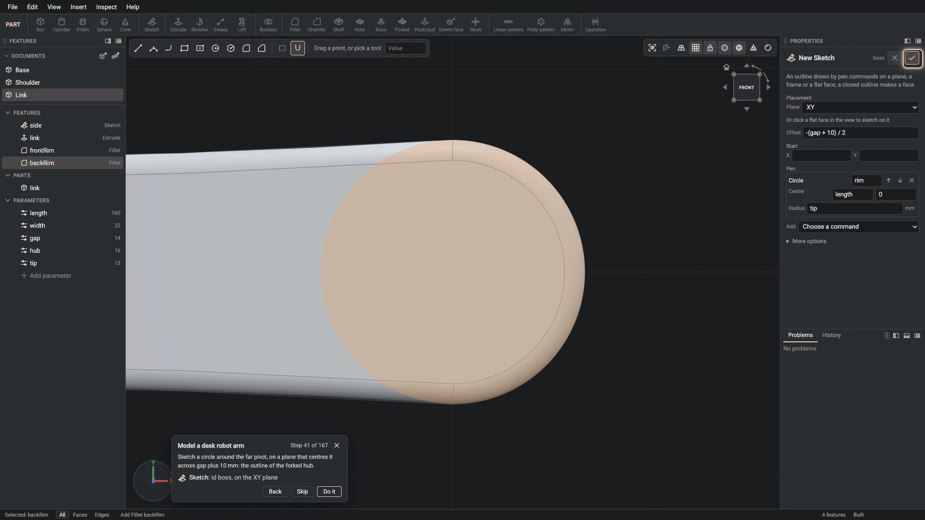Screen dimensions: 925x520
Task: Toggle the globe world-axes button
Action: [x=739, y=48]
